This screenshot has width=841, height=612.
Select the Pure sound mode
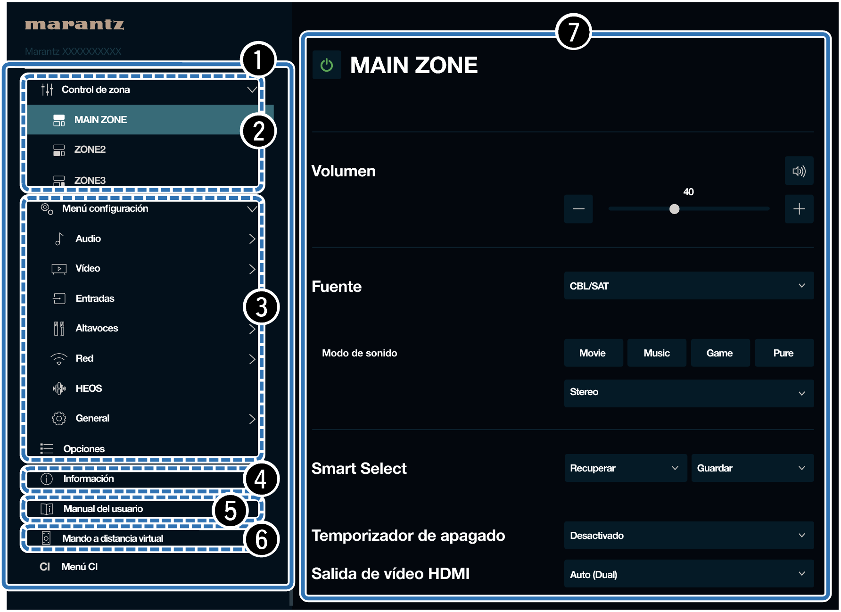[784, 353]
